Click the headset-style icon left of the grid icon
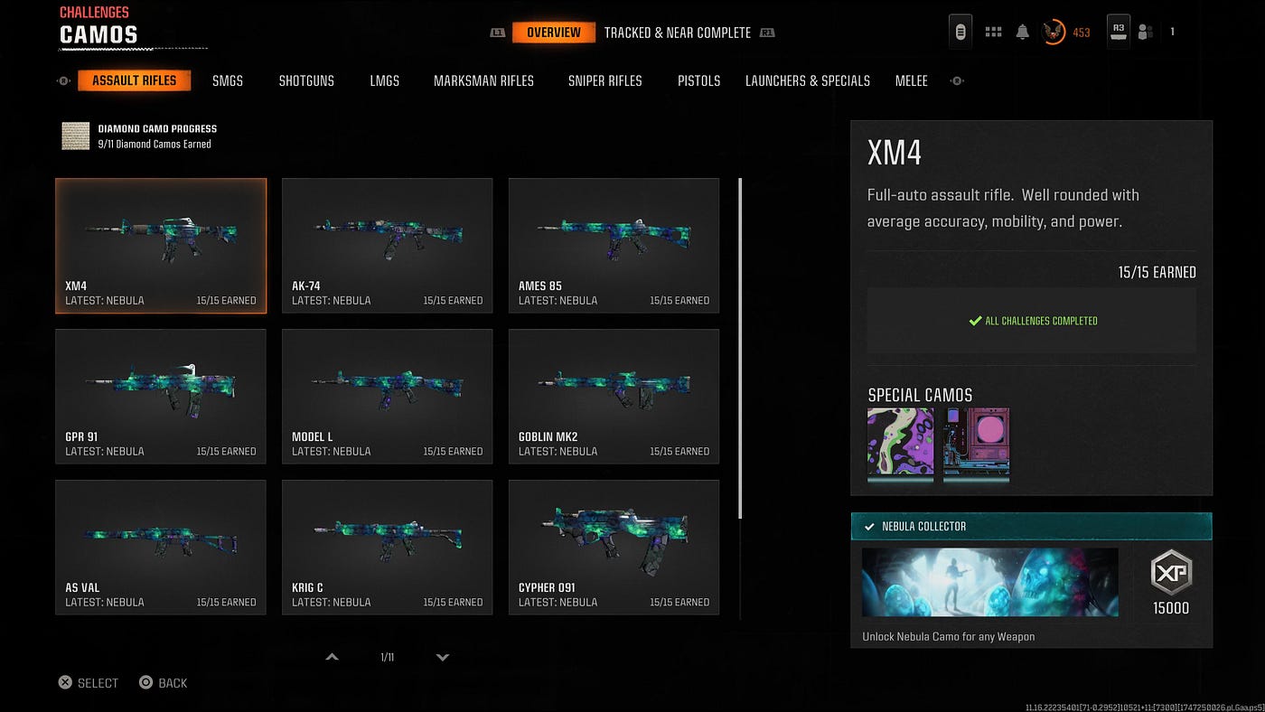The height and width of the screenshot is (712, 1265). pyautogui.click(x=960, y=32)
